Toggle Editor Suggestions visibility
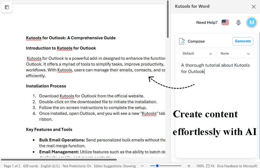The width and height of the screenshot is (260, 168). pos(115,166)
